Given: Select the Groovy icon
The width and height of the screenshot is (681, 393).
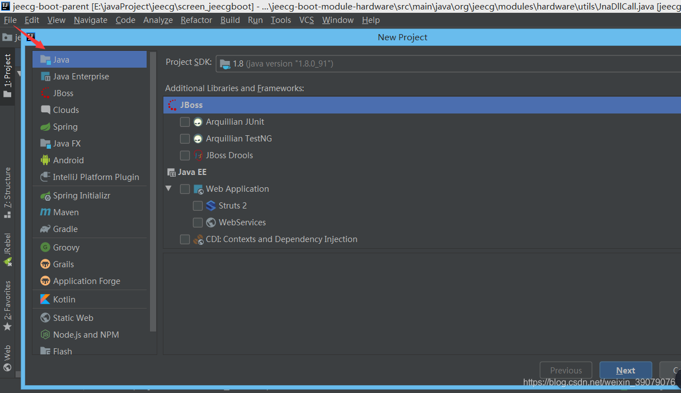Looking at the screenshot, I should point(45,248).
